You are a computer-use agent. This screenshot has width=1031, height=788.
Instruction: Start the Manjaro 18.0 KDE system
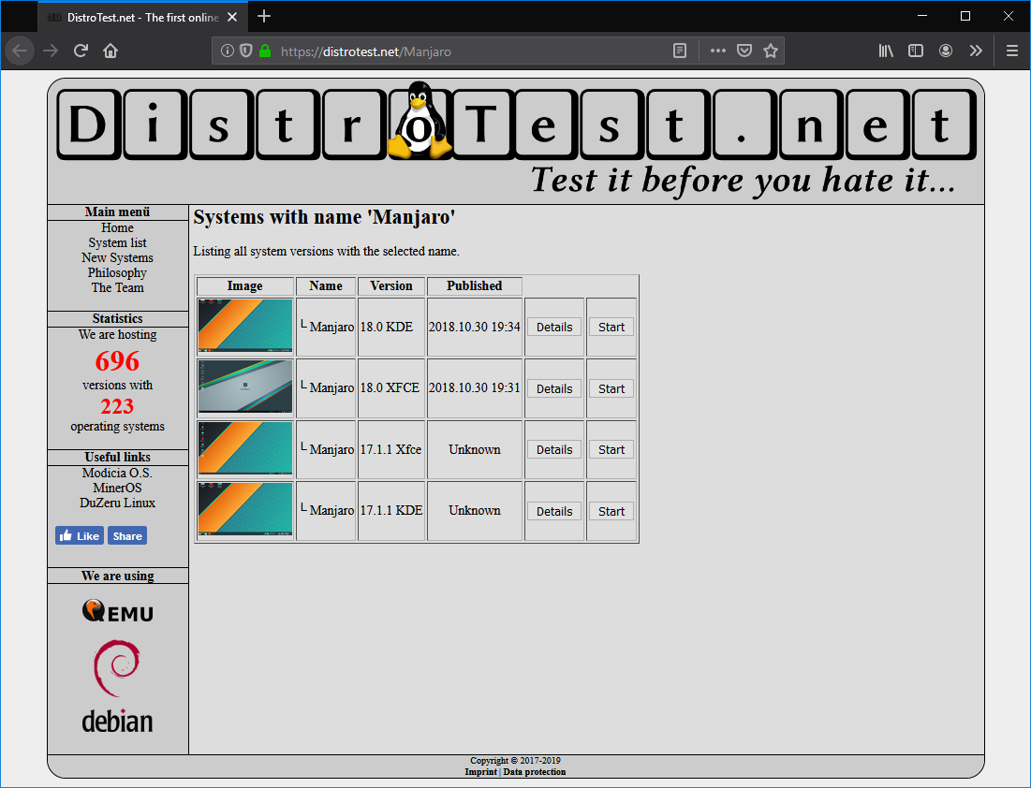611,327
